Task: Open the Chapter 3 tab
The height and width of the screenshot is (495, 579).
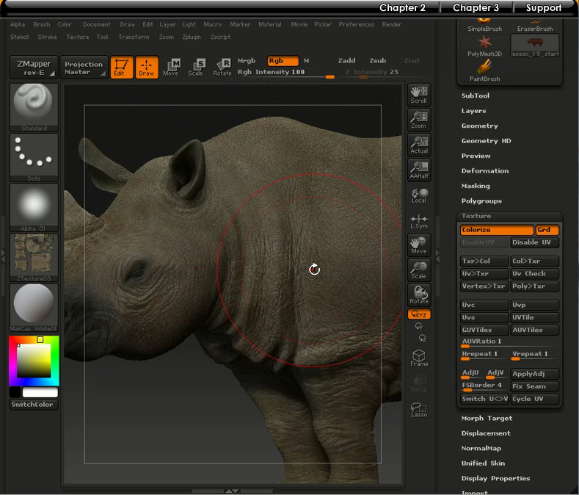Action: pos(476,8)
